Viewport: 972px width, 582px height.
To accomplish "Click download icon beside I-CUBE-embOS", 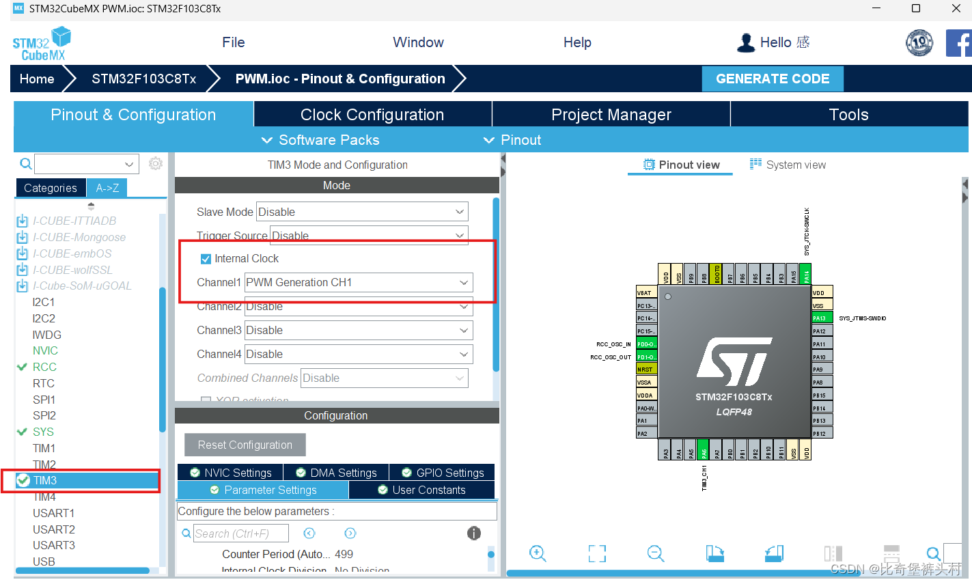I will (23, 253).
